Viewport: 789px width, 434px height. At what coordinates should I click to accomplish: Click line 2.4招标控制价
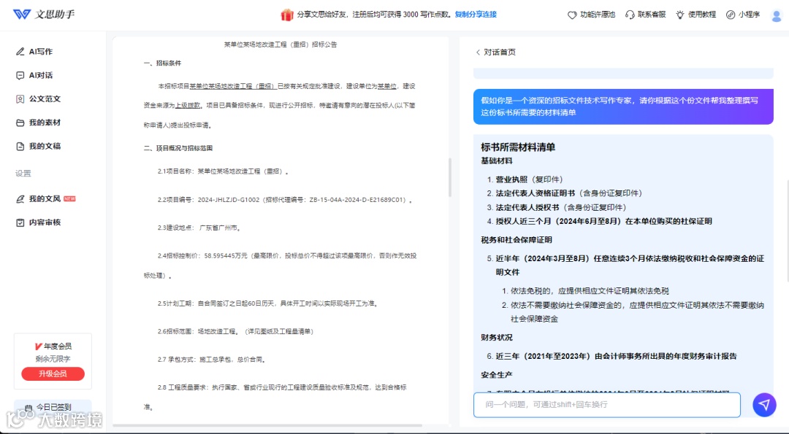pyautogui.click(x=281, y=266)
